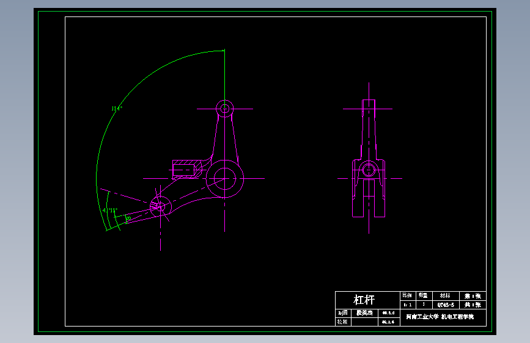Click the drafter name beside 制图
The image size is (530, 343).
tap(364, 313)
